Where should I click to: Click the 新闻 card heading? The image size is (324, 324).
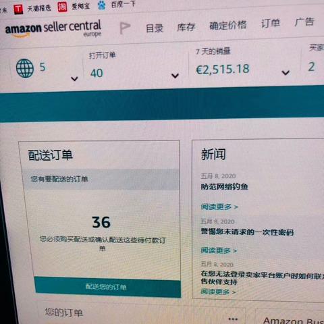pyautogui.click(x=213, y=155)
